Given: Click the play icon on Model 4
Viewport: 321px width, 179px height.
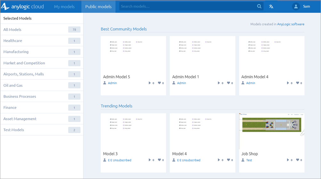Looking at the screenshot, I should click(219, 160).
